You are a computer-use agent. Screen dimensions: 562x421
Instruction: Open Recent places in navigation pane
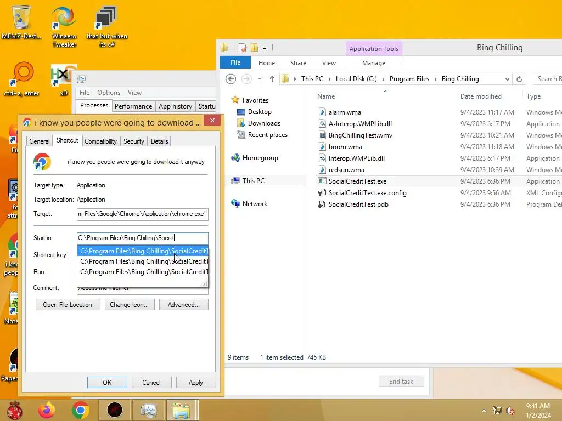[262, 135]
